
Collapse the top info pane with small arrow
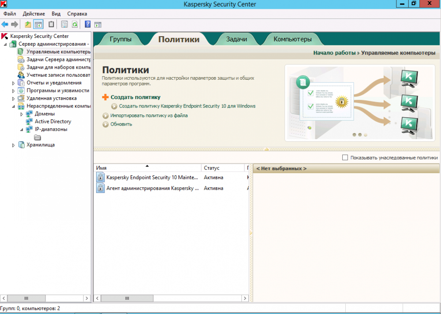267,149
